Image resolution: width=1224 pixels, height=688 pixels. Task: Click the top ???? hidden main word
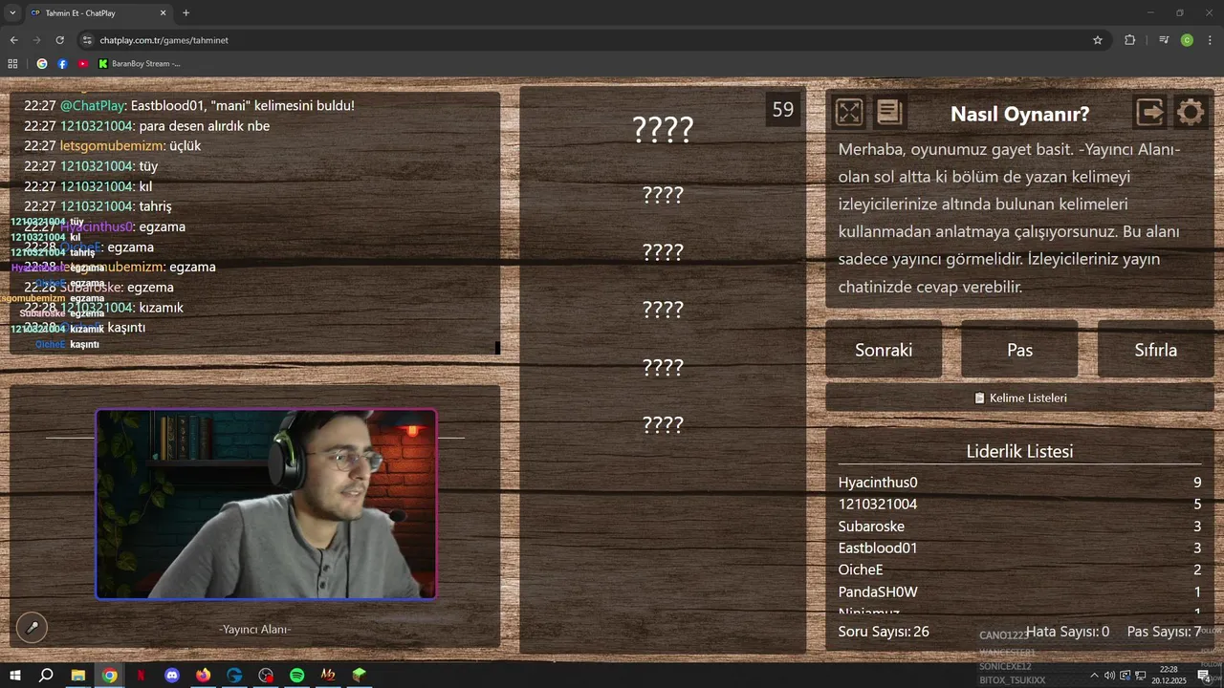click(663, 129)
